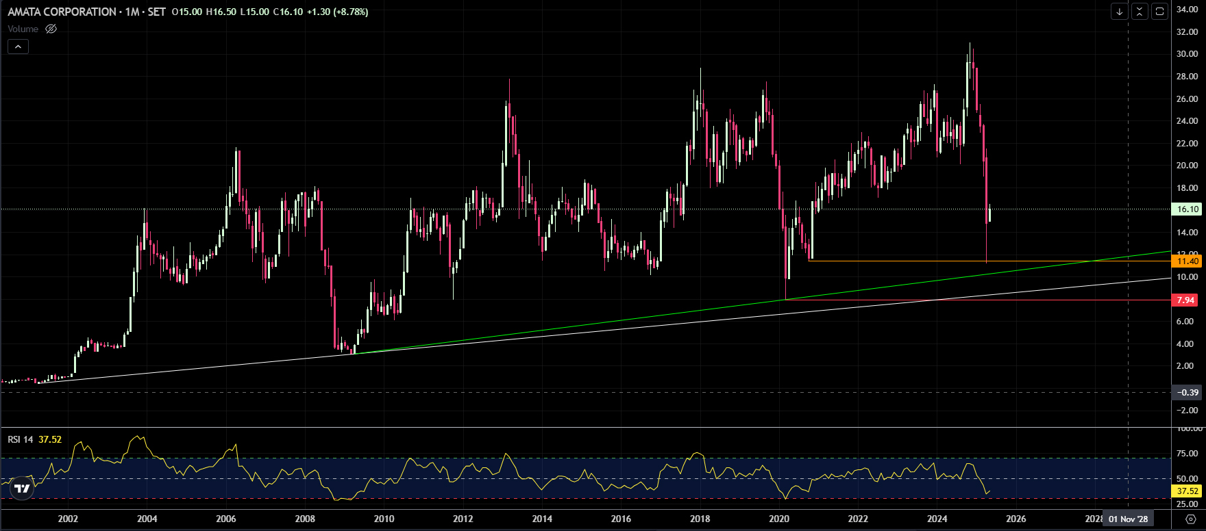Click the 01 Nov '28 crosshair date label
The width and height of the screenshot is (1206, 531).
click(x=1128, y=519)
